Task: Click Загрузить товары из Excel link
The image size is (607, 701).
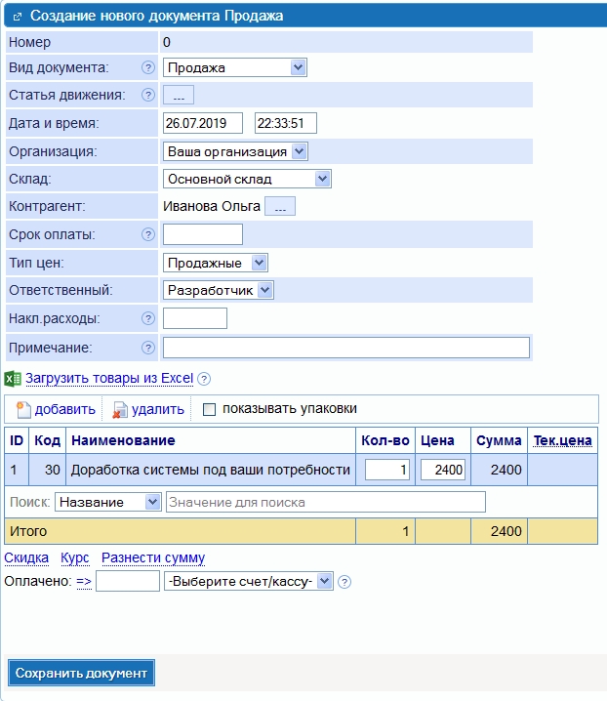Action: [x=109, y=378]
